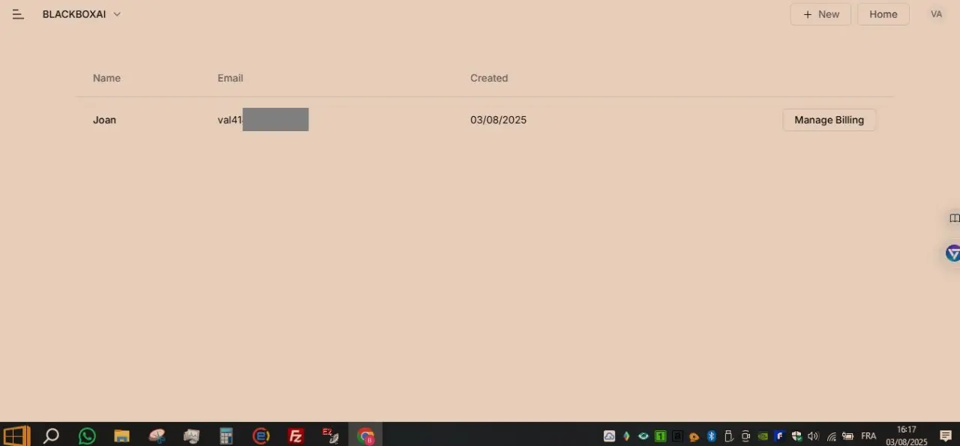Open the monitor app icon in the taskbar
The image size is (960, 446).
[x=191, y=435]
